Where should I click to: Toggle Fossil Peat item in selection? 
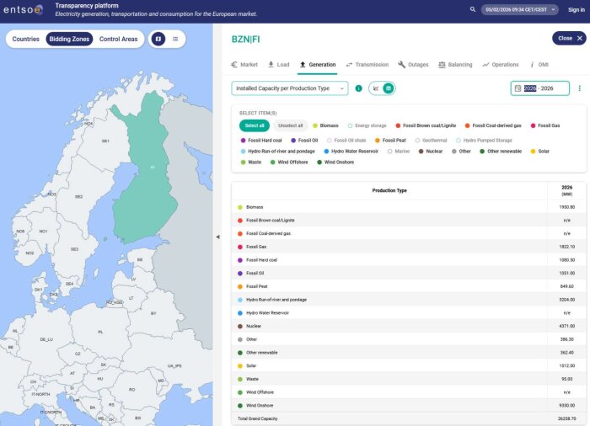pos(390,141)
